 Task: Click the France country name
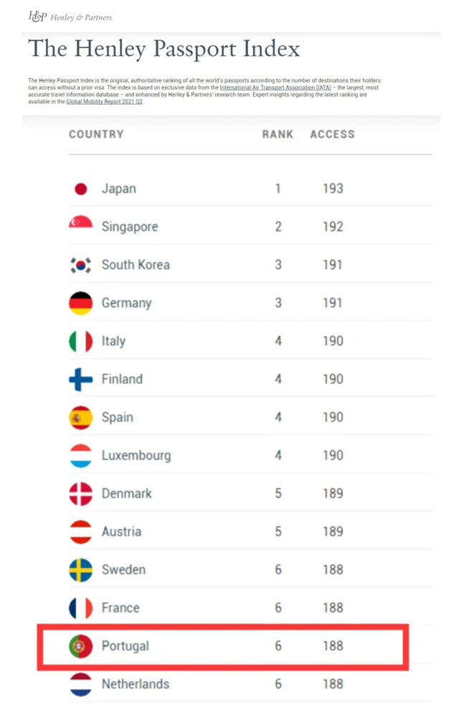tap(120, 608)
